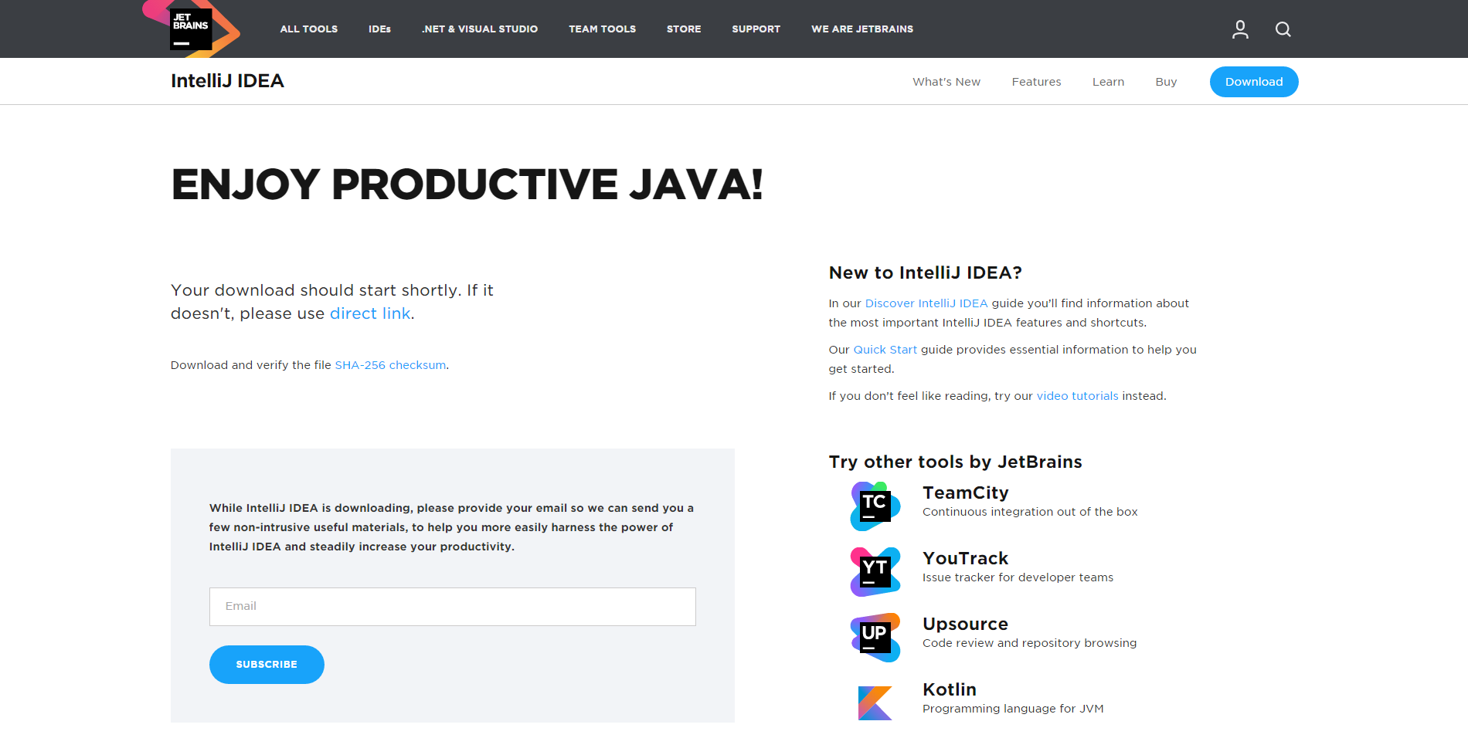Click the Kotlin logo icon
1468x755 pixels.
pyautogui.click(x=875, y=703)
